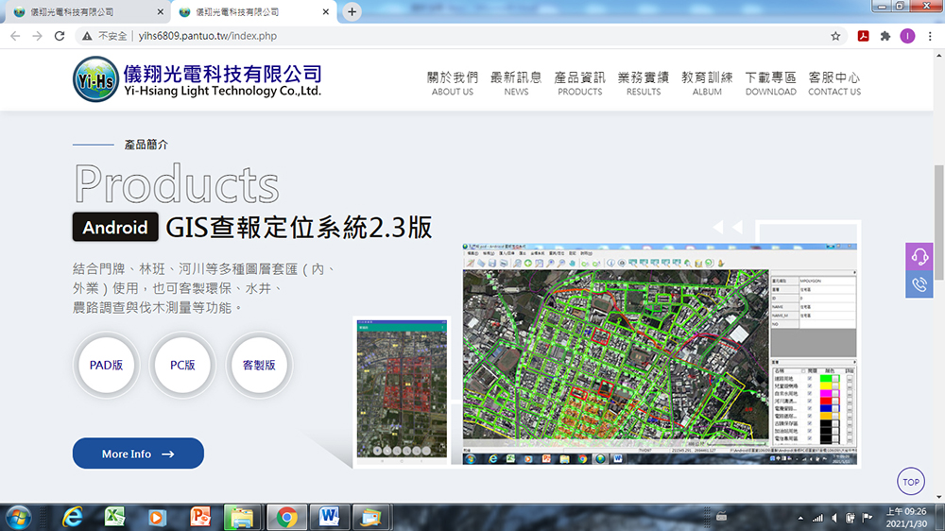Open 業務實績 RESULTS menu

pyautogui.click(x=643, y=83)
